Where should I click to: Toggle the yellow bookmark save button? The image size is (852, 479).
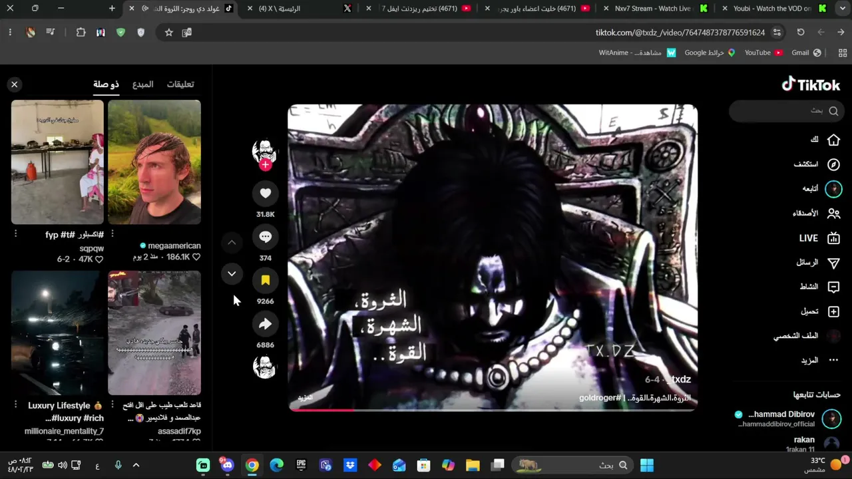pos(265,280)
